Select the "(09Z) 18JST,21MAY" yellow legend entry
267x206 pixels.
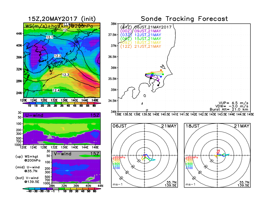coord(141,42)
